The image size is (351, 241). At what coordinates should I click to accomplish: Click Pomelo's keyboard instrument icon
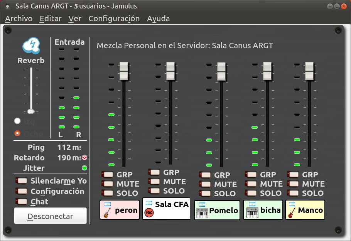(x=202, y=213)
